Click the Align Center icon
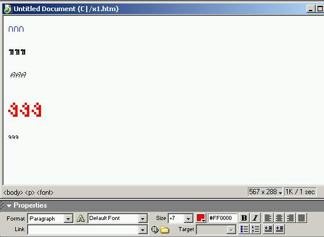 (x=279, y=218)
